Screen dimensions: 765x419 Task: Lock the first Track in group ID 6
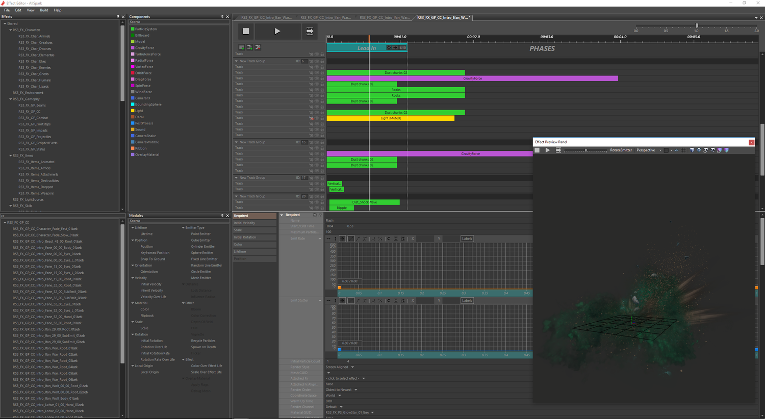coord(322,66)
